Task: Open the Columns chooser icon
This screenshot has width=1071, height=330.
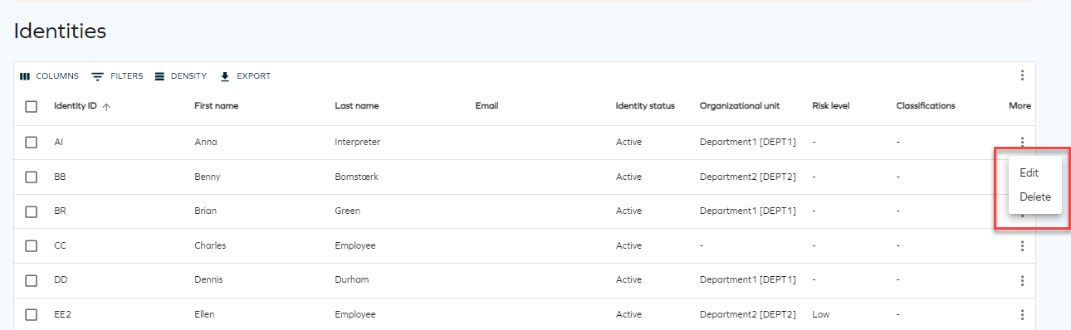Action: pyautogui.click(x=25, y=76)
